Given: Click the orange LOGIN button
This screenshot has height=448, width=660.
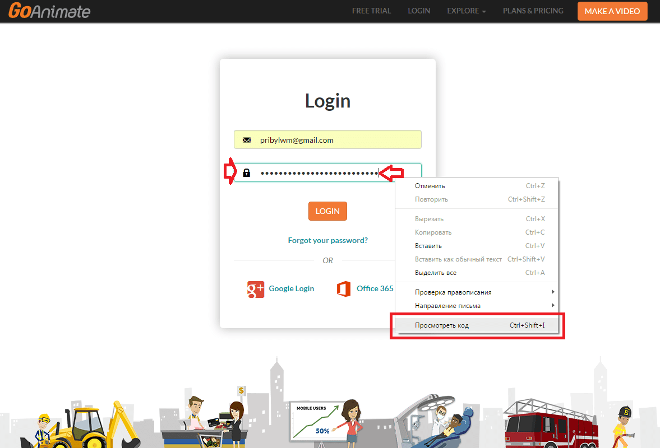Looking at the screenshot, I should click(x=327, y=211).
